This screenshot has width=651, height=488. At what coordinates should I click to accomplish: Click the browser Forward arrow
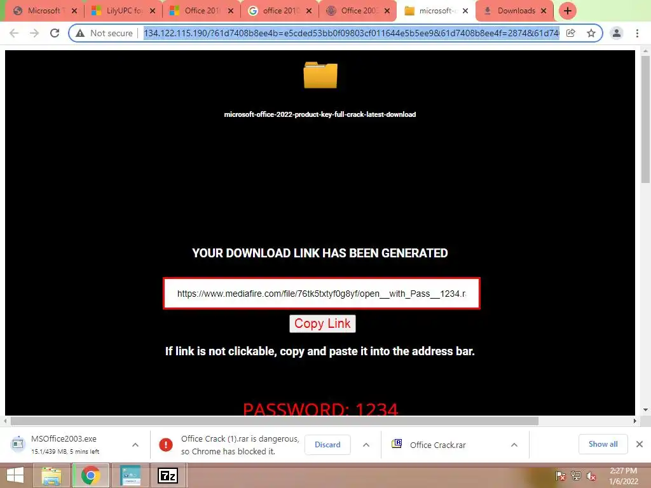click(x=34, y=33)
